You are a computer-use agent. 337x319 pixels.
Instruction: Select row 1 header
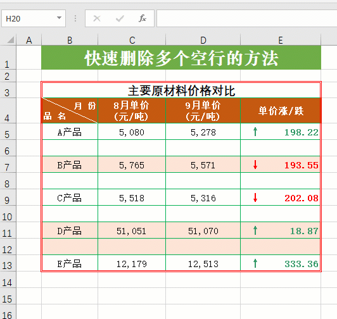tap(8, 58)
